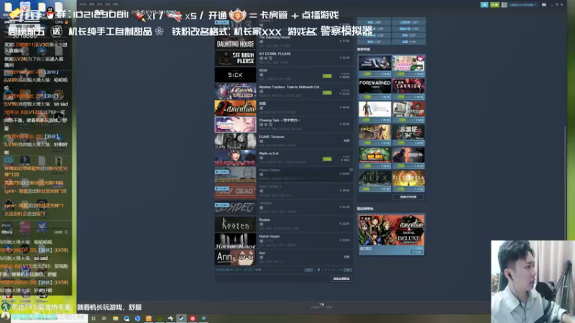Select page 2 in the pagination

318,270
